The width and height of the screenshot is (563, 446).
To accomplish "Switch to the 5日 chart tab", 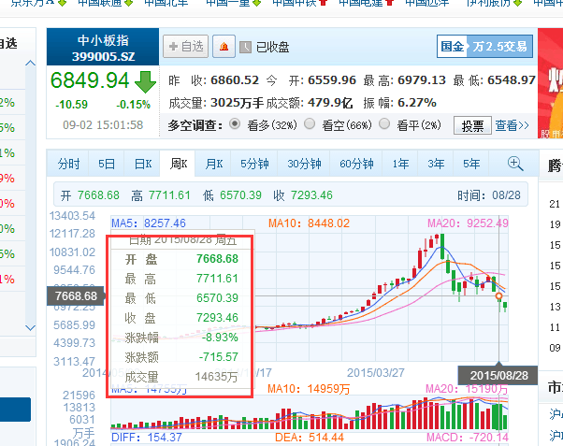I will tap(107, 164).
